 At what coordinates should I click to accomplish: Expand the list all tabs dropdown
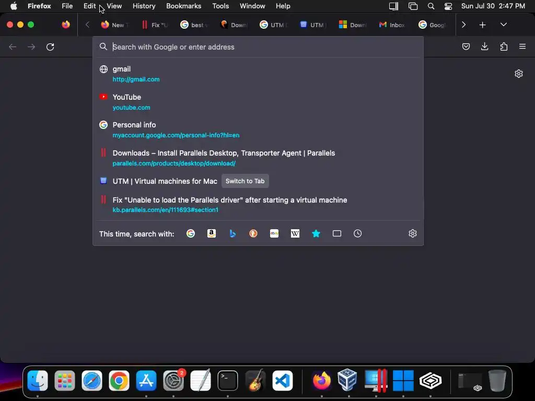point(504,25)
